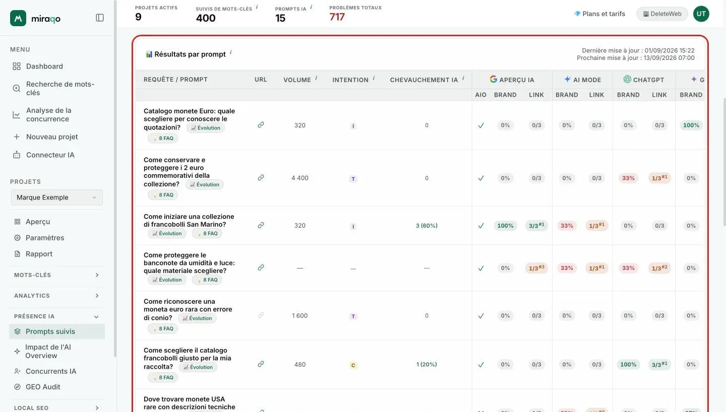Viewport: 726px width, 412px height.
Task: Click the UT user avatar
Action: (x=701, y=14)
